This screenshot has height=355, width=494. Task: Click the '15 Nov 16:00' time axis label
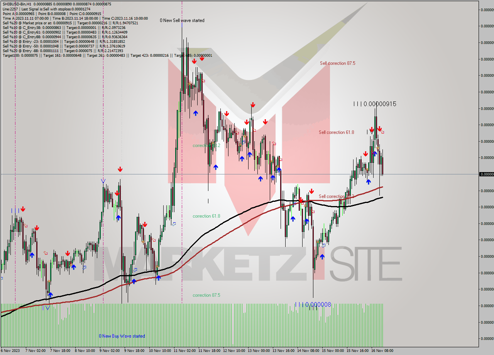(x=357, y=351)
